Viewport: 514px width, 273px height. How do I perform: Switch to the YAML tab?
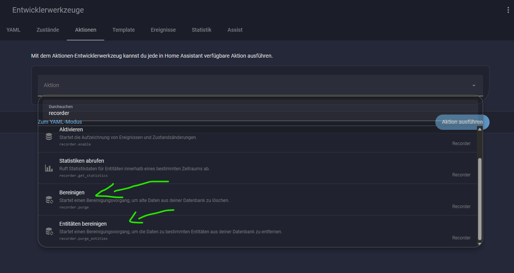[x=13, y=30]
